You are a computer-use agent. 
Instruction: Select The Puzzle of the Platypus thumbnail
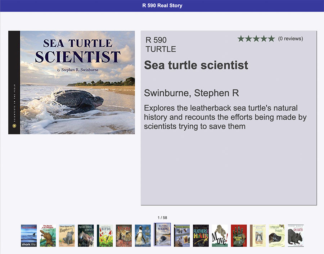coord(48,236)
